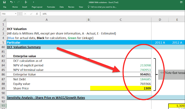Click the gray Note that terminal comment box
The image size is (185, 109).
point(171,75)
